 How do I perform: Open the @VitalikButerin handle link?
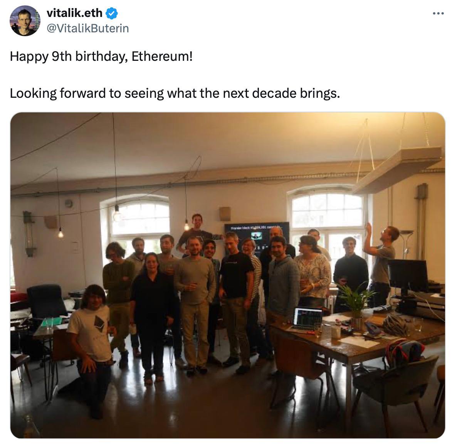88,28
